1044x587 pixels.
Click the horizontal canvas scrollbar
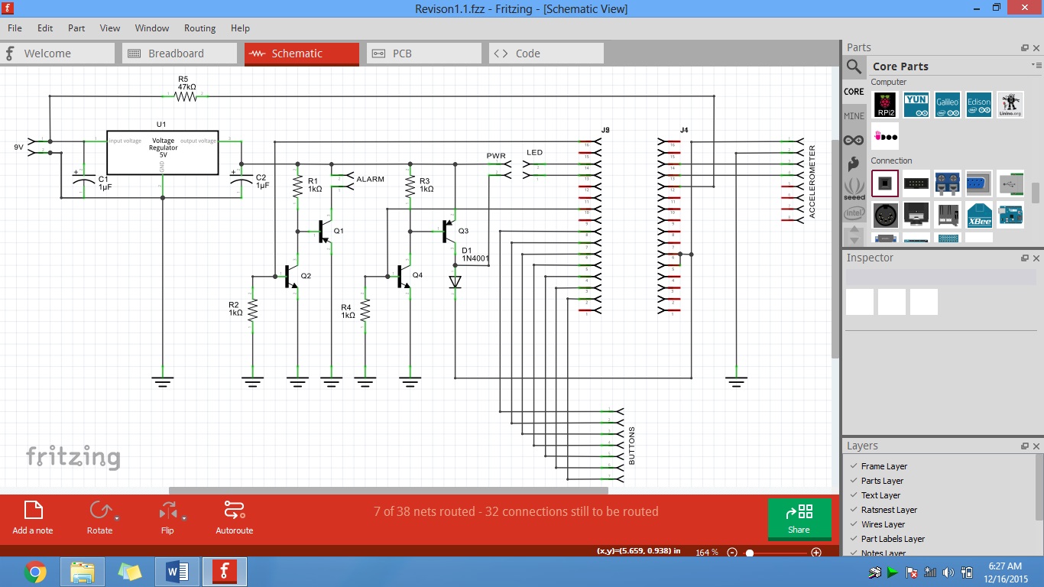coord(388,491)
